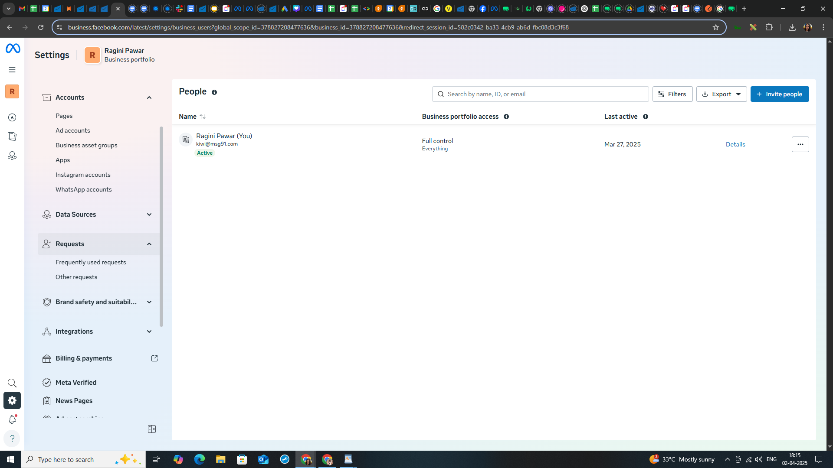Click the Meta logo icon
Image resolution: width=833 pixels, height=468 pixels.
(13, 49)
